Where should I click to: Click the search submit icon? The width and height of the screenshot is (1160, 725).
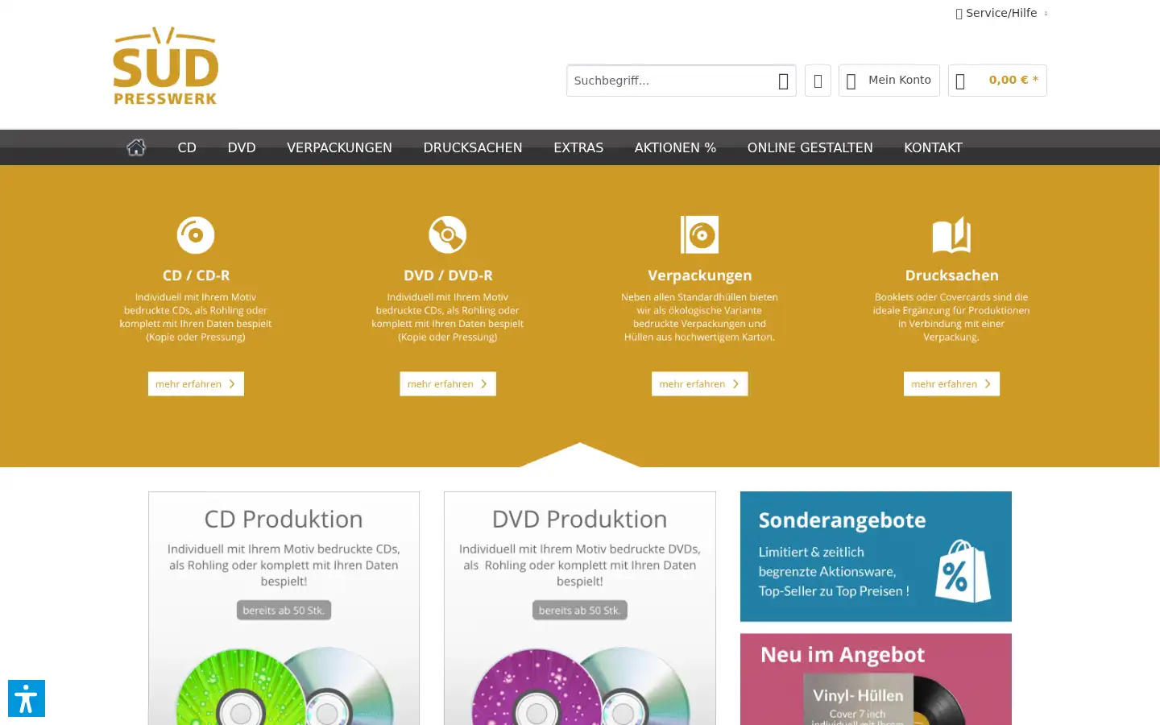(x=783, y=81)
